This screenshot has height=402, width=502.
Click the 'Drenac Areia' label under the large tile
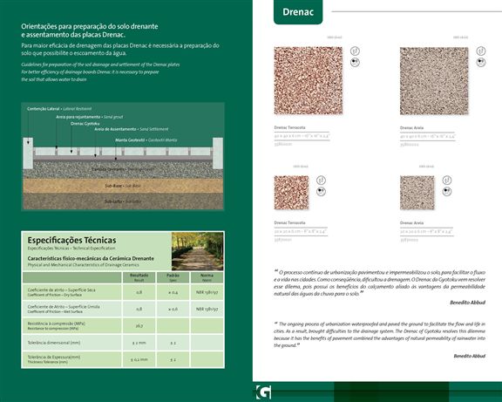411,128
